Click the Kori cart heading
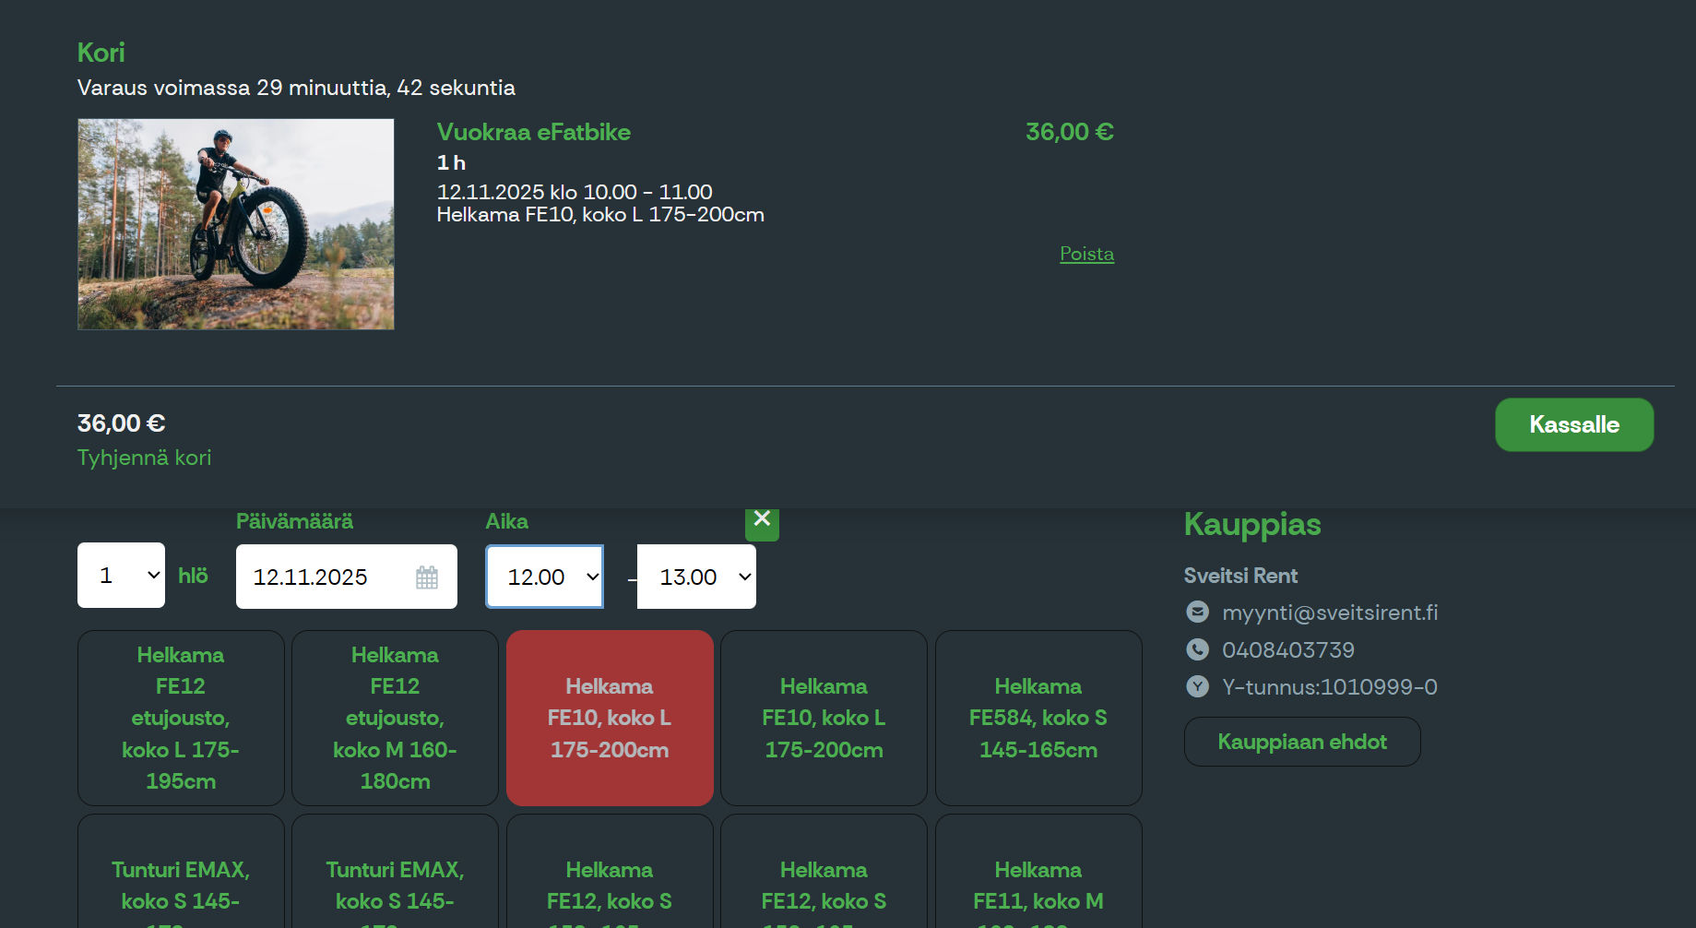 tap(101, 53)
